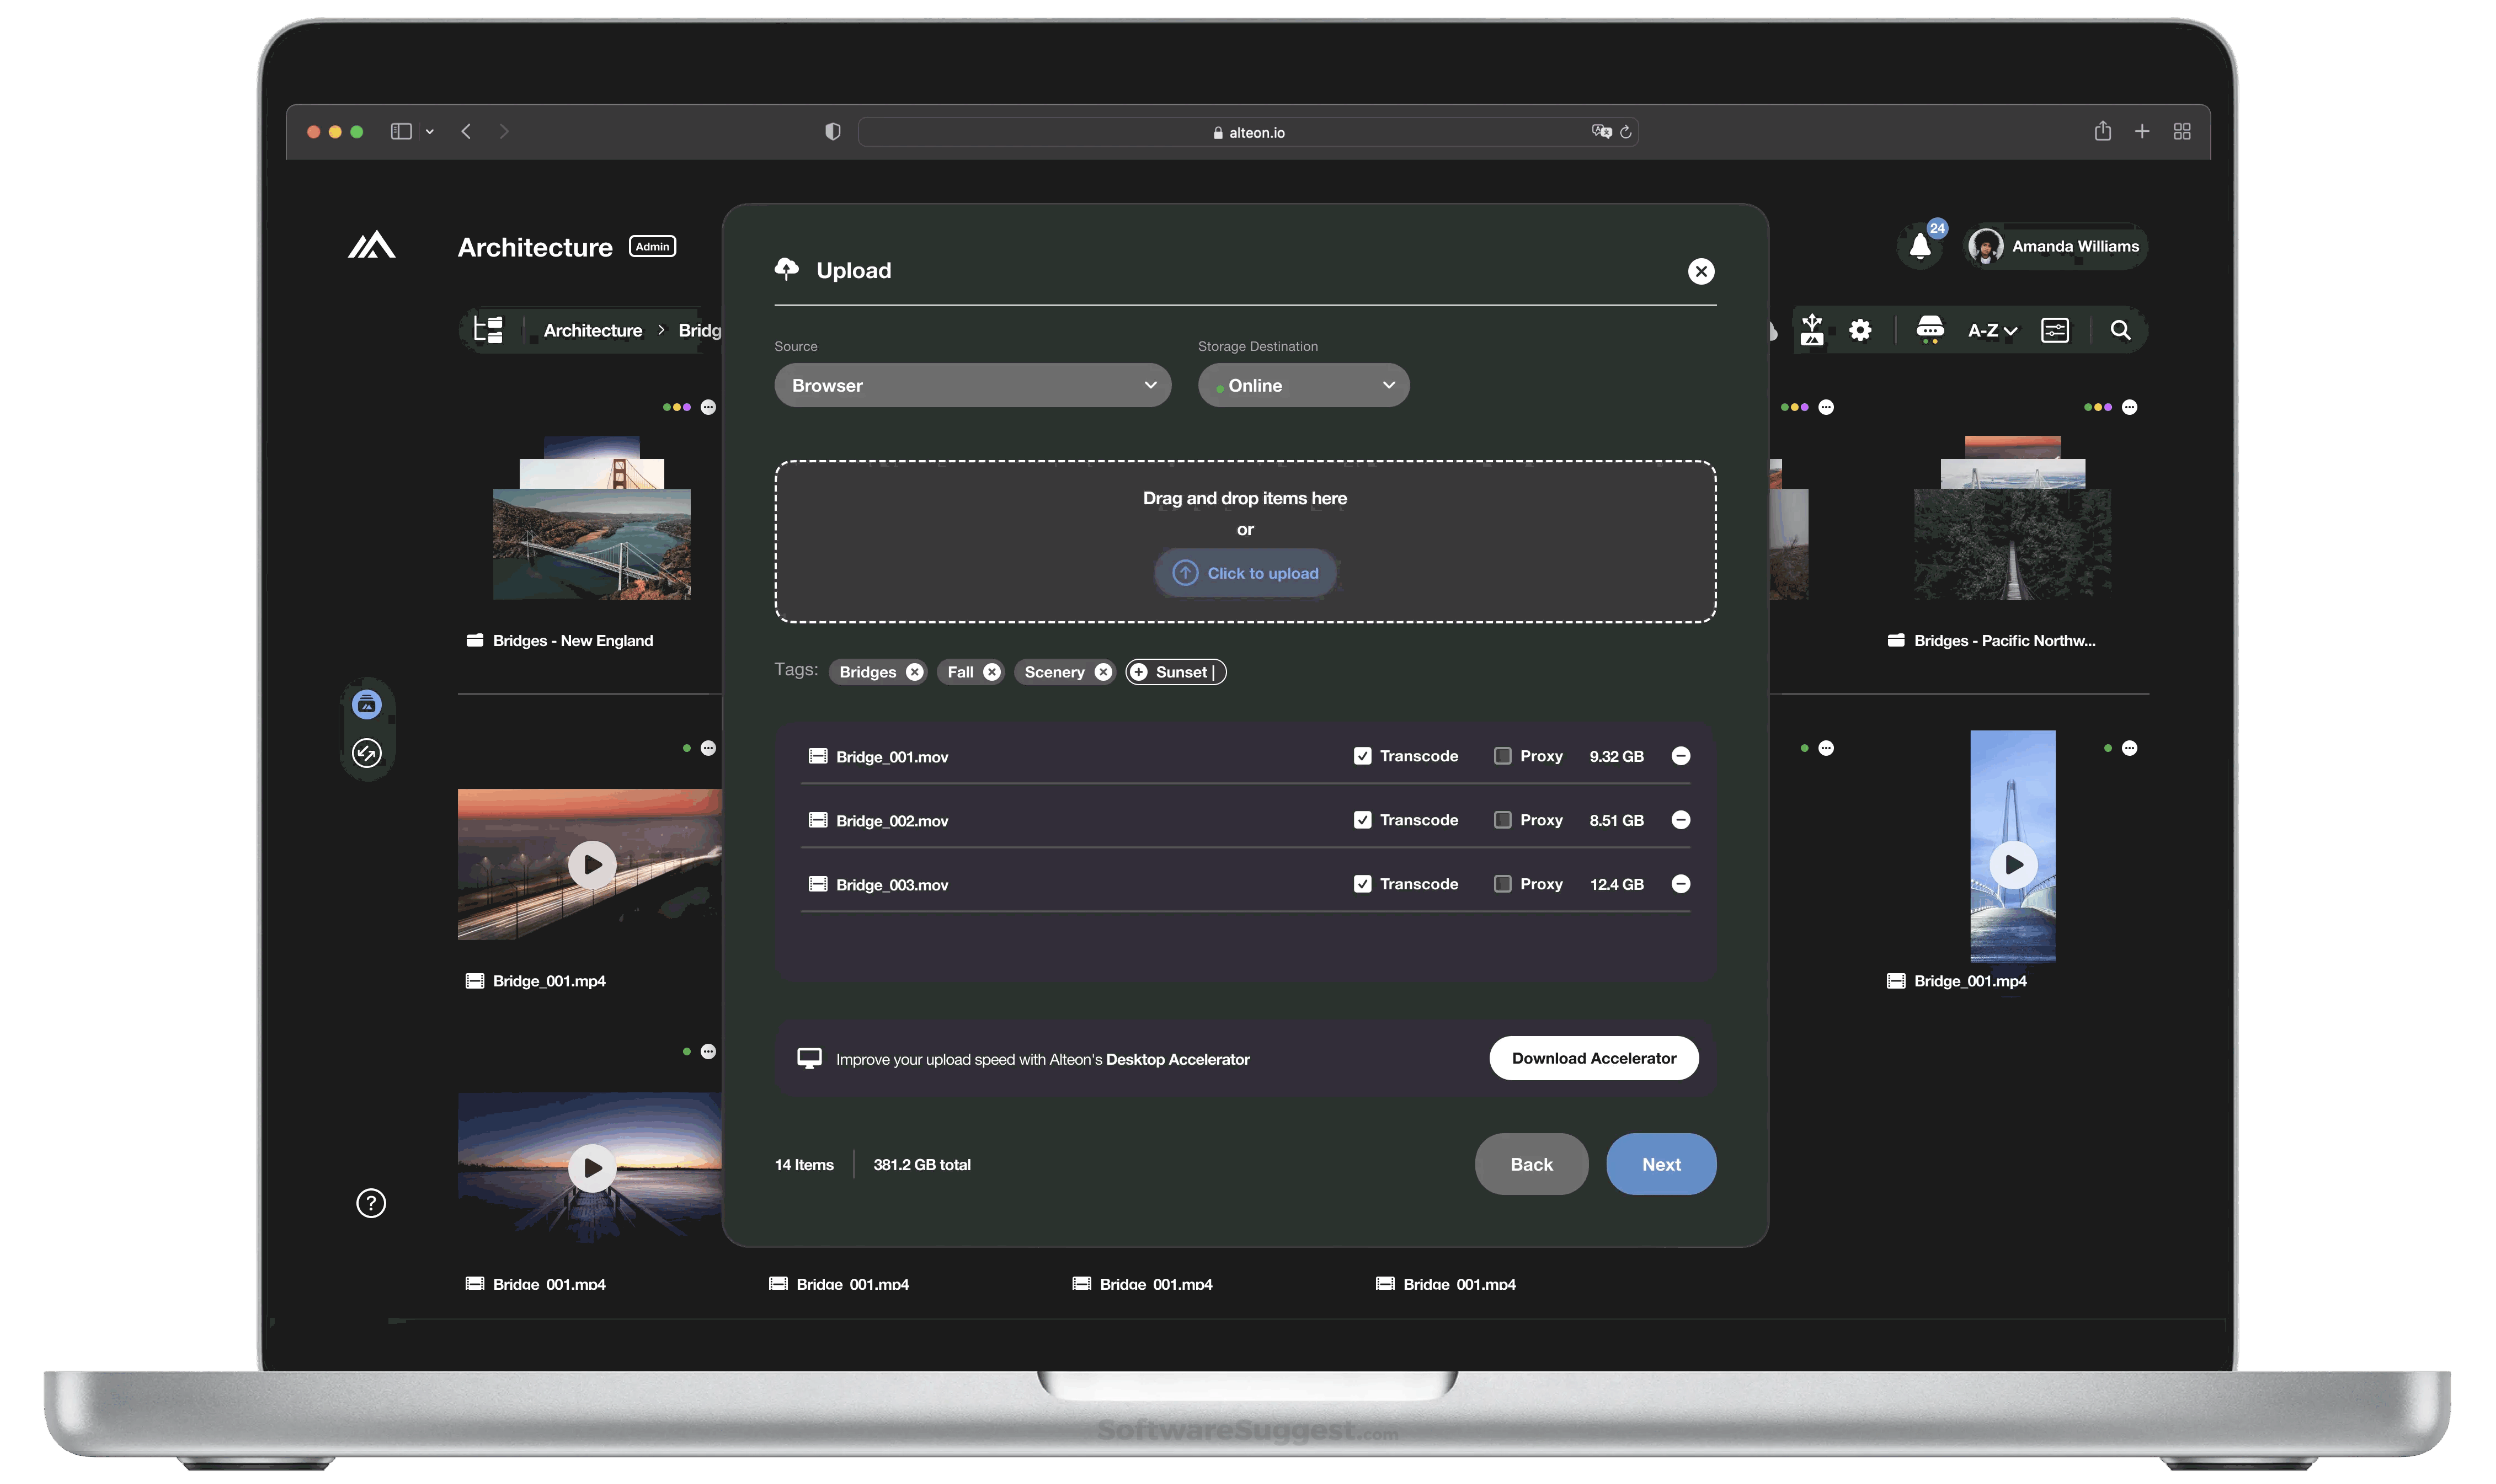Open the Source Browser dropdown
The width and height of the screenshot is (2496, 1484).
[971, 385]
